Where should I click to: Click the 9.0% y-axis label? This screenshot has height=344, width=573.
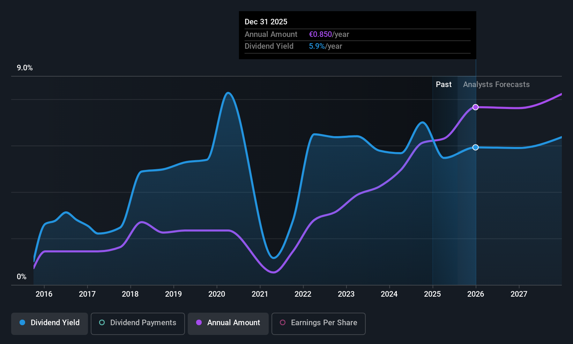(25, 68)
